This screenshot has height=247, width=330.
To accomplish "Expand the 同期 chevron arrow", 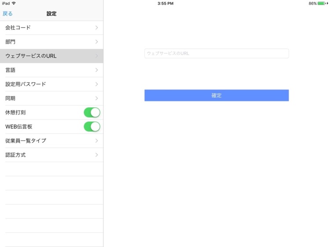I will [97, 98].
